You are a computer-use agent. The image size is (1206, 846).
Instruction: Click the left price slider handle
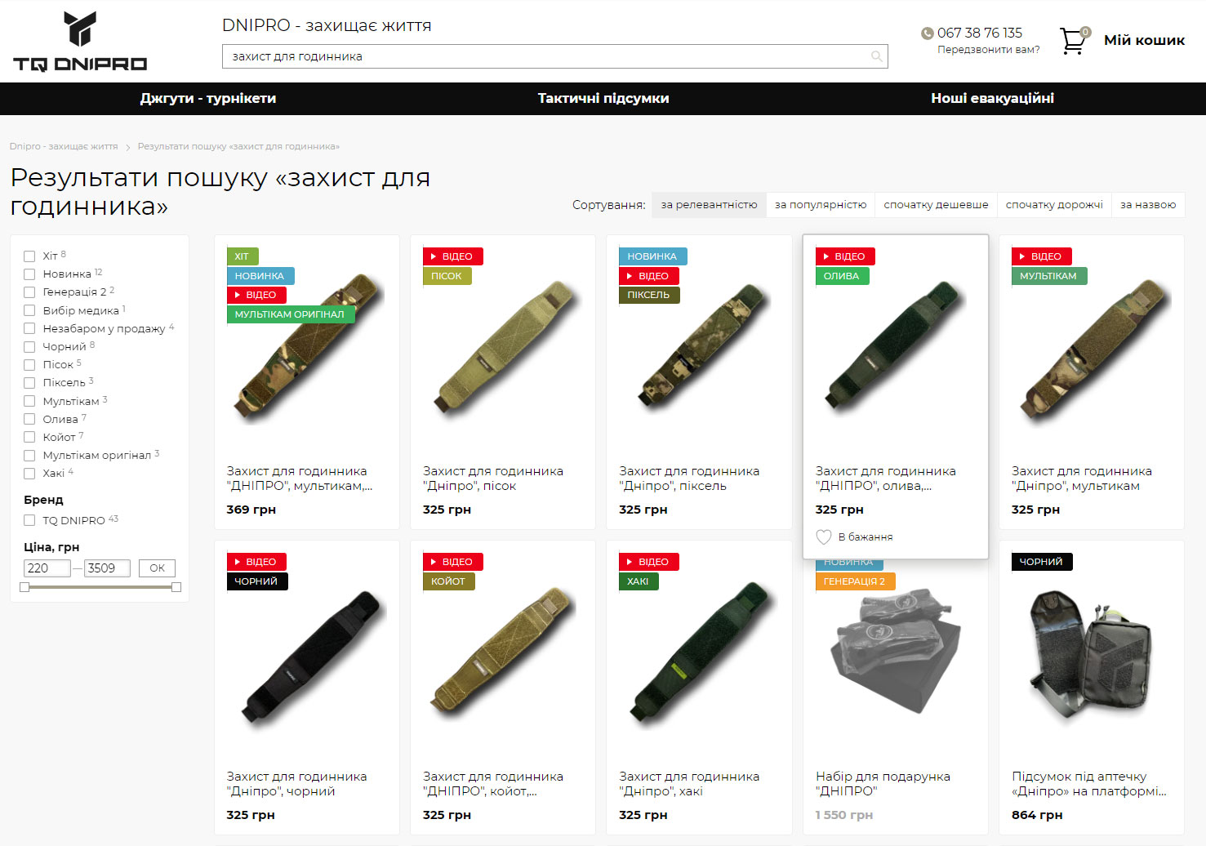[x=24, y=587]
